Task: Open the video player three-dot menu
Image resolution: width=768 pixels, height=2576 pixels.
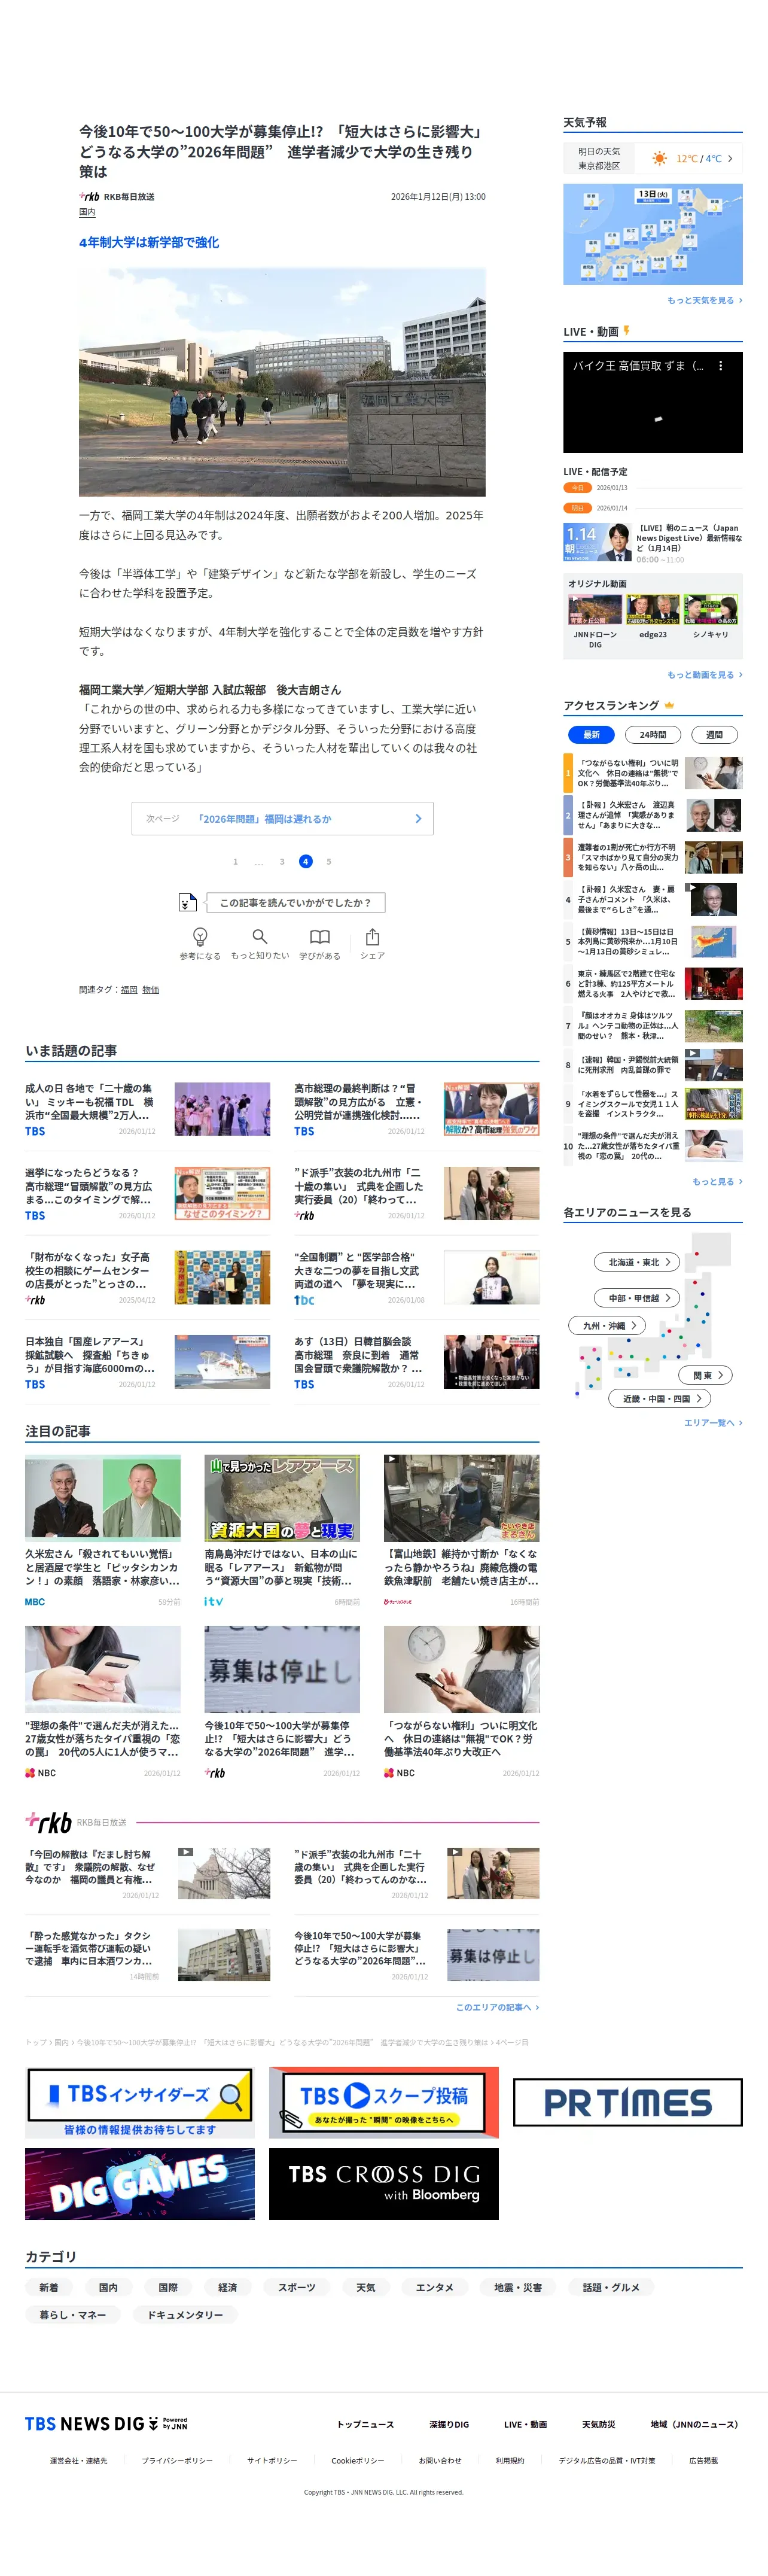Action: (x=721, y=366)
